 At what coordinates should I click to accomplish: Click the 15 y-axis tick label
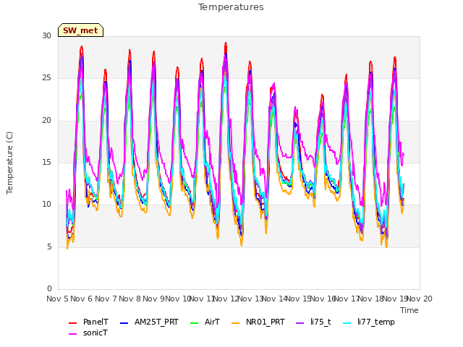46,162
